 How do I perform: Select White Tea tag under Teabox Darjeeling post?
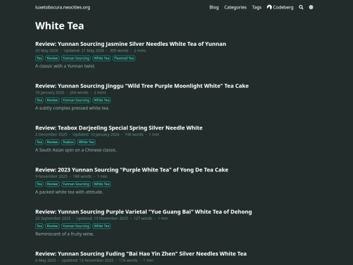[86, 142]
